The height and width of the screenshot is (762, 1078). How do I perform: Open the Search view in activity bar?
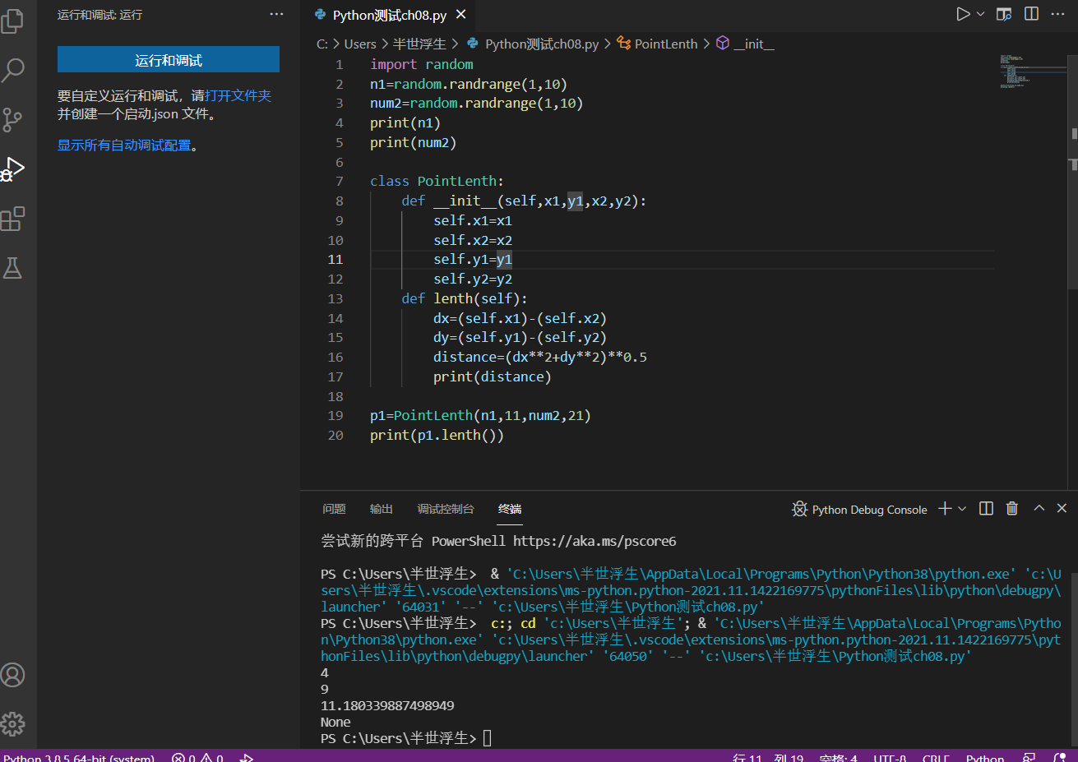click(12, 71)
